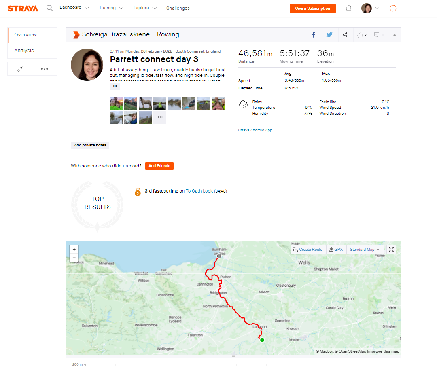Open the Standard Map dropdown

pyautogui.click(x=365, y=250)
